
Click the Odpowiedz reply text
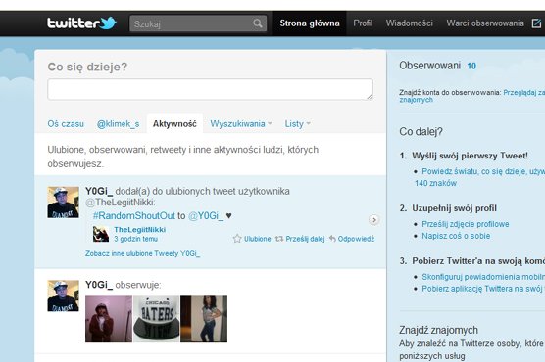[x=356, y=239]
